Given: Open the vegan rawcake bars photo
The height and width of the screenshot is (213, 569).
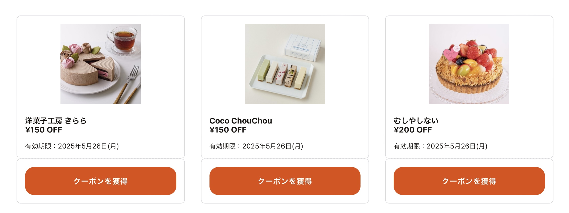Looking at the screenshot, I should coord(285,64).
